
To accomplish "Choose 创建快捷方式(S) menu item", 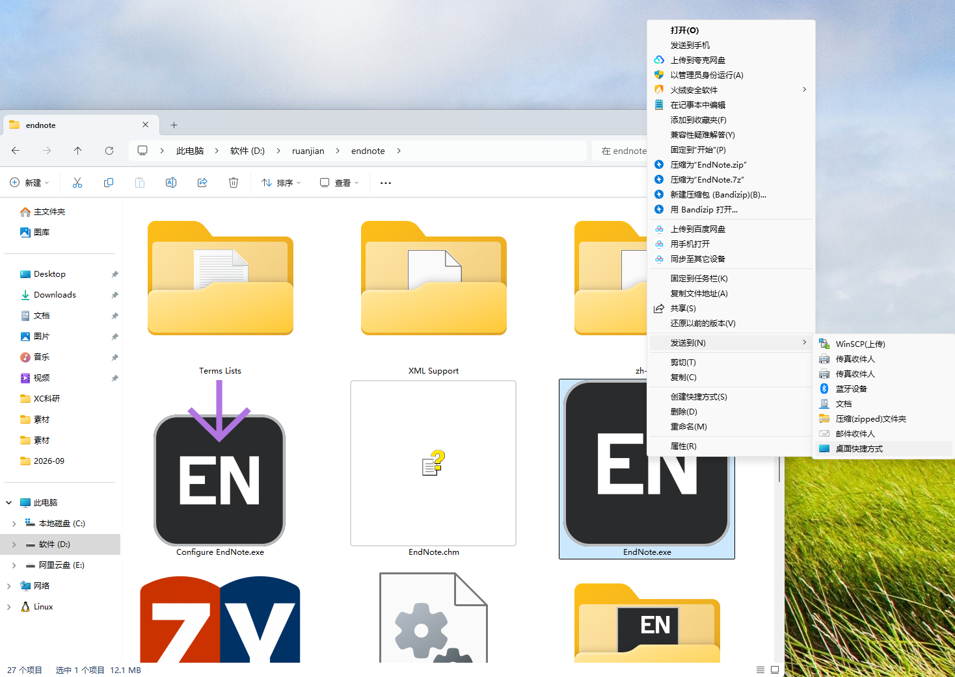I will point(731,396).
